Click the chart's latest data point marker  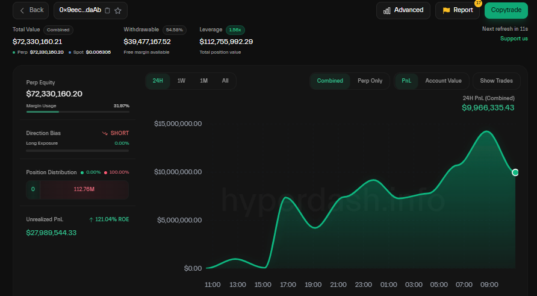coord(515,172)
